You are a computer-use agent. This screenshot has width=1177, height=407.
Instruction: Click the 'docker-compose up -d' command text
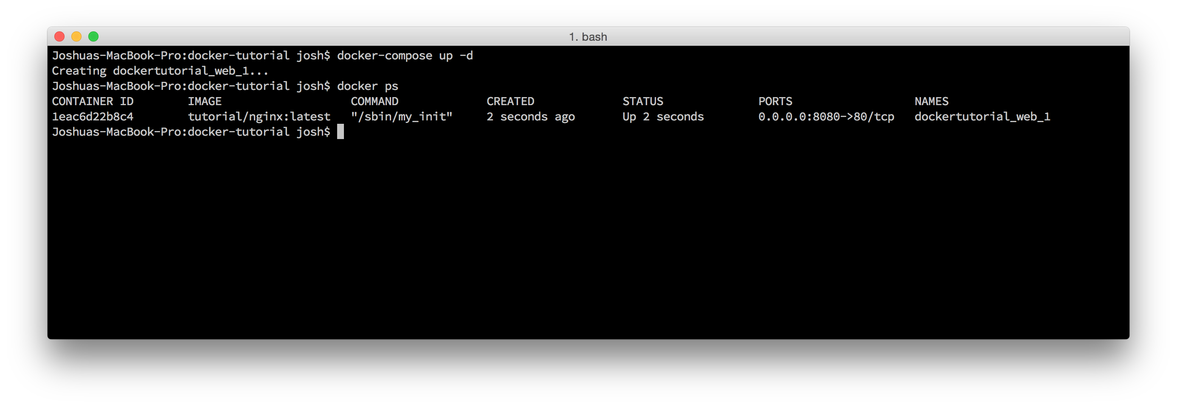pos(405,56)
